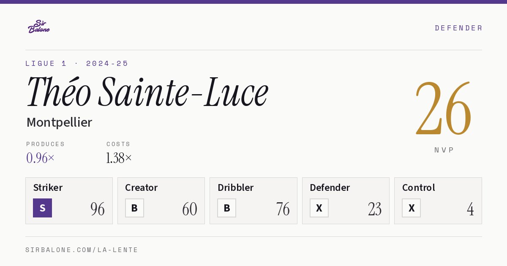Click the gold 26 NVP score
507x266 pixels.
pyautogui.click(x=443, y=108)
